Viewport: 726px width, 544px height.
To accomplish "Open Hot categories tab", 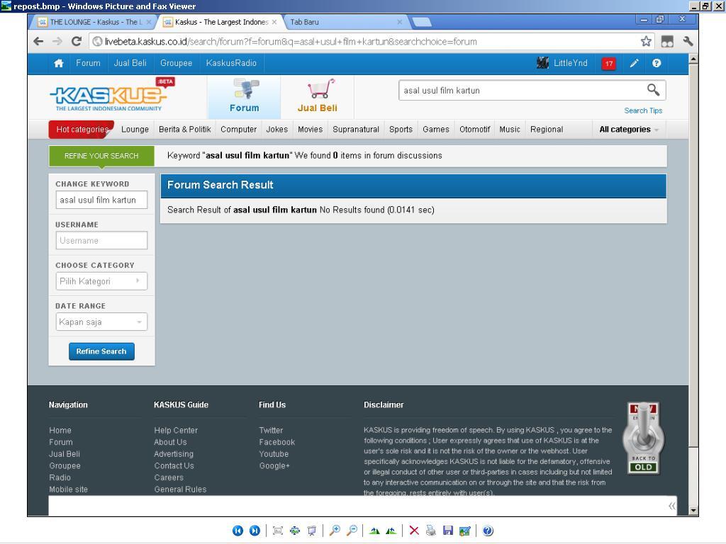I will (x=82, y=130).
